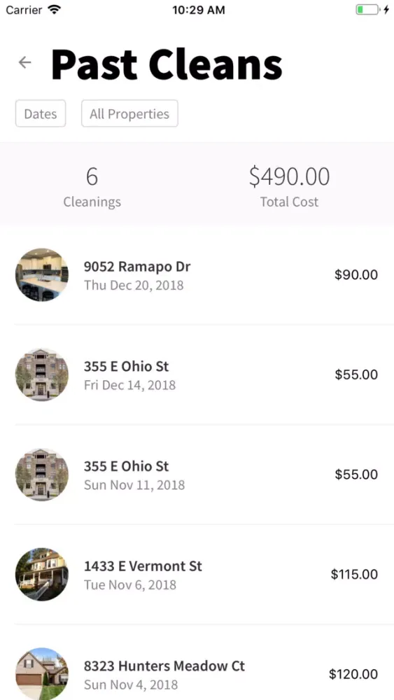Tap the 9052 Ramapo Dr kitchen photo
The width and height of the screenshot is (394, 700).
[42, 274]
